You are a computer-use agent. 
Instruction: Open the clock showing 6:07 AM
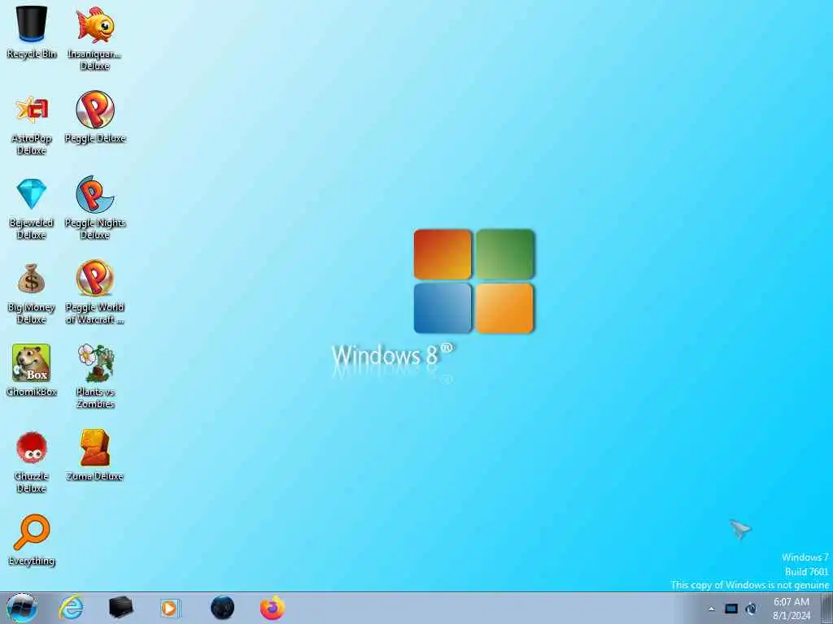coord(792,609)
